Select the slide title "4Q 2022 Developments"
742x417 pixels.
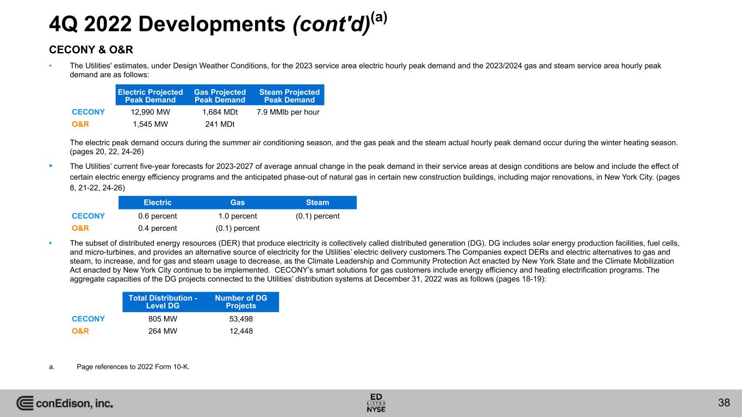[x=168, y=25]
